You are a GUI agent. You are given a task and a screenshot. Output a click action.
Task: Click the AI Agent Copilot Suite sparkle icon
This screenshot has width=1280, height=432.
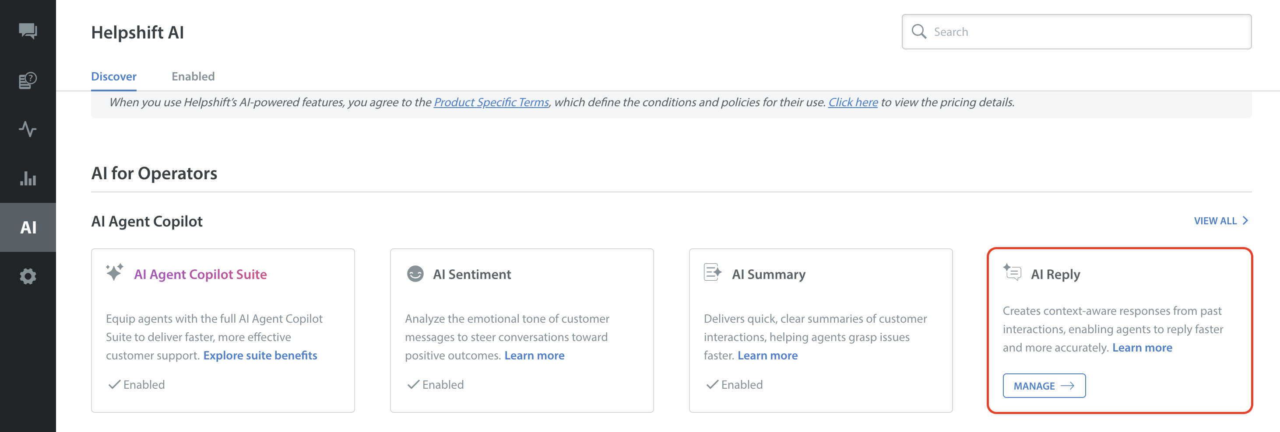(114, 272)
